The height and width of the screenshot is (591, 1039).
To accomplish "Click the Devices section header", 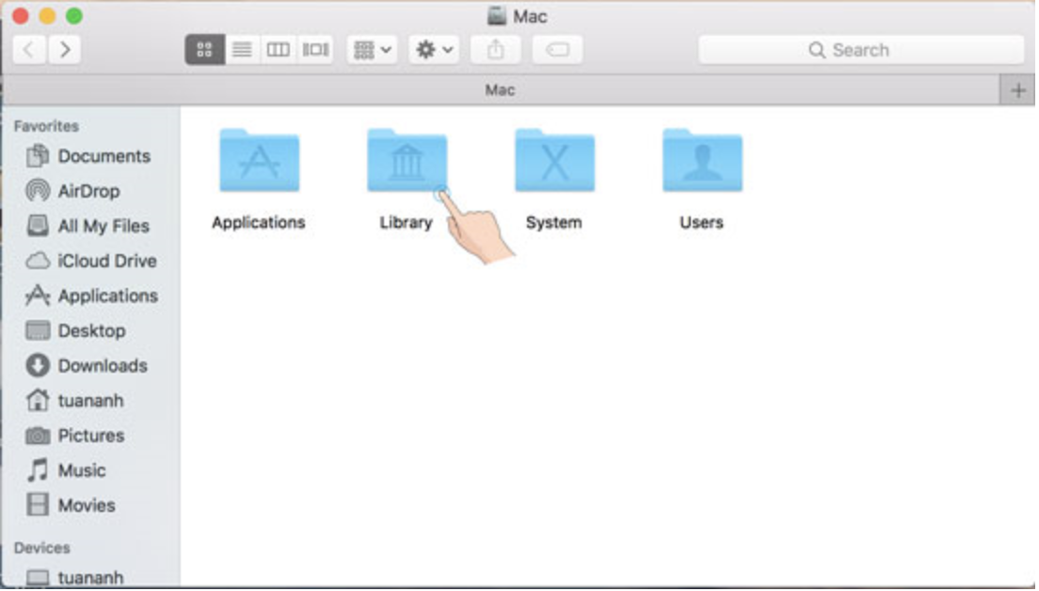I will [x=41, y=548].
